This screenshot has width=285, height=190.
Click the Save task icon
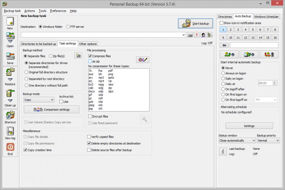10,57
